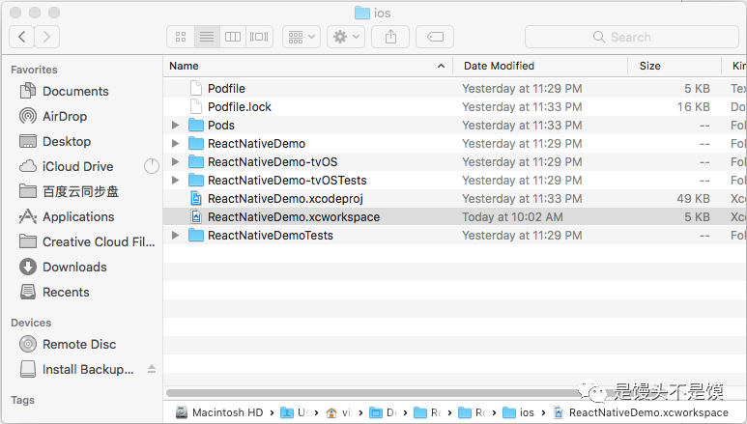The width and height of the screenshot is (747, 424).
Task: Expand the ReactNativeDemo folder triangle
Action: point(175,143)
